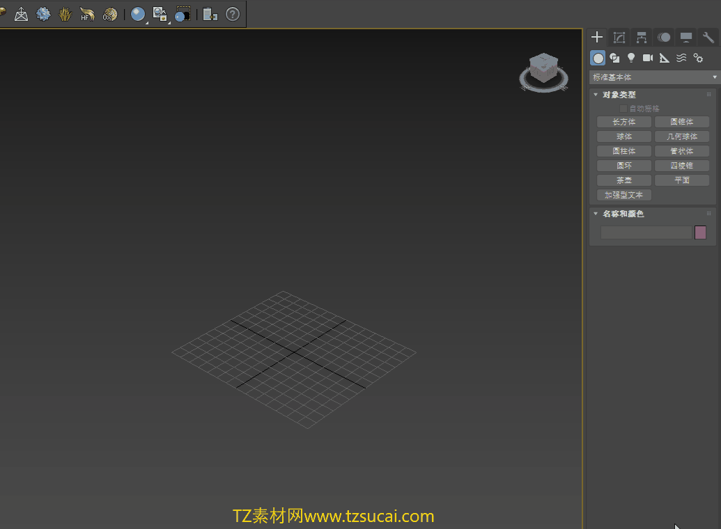
Task: Collapse the 对象类型 rollout
Action: click(596, 95)
